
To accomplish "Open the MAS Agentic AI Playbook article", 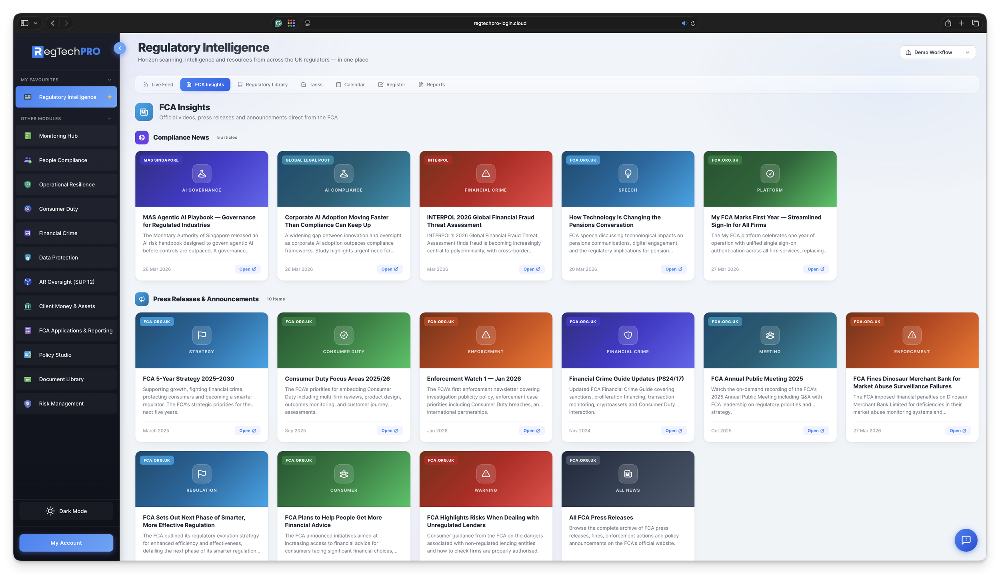I will (x=248, y=269).
